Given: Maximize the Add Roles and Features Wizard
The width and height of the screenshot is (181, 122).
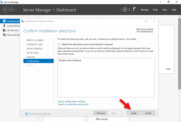Looking at the screenshot, I should (146, 21).
